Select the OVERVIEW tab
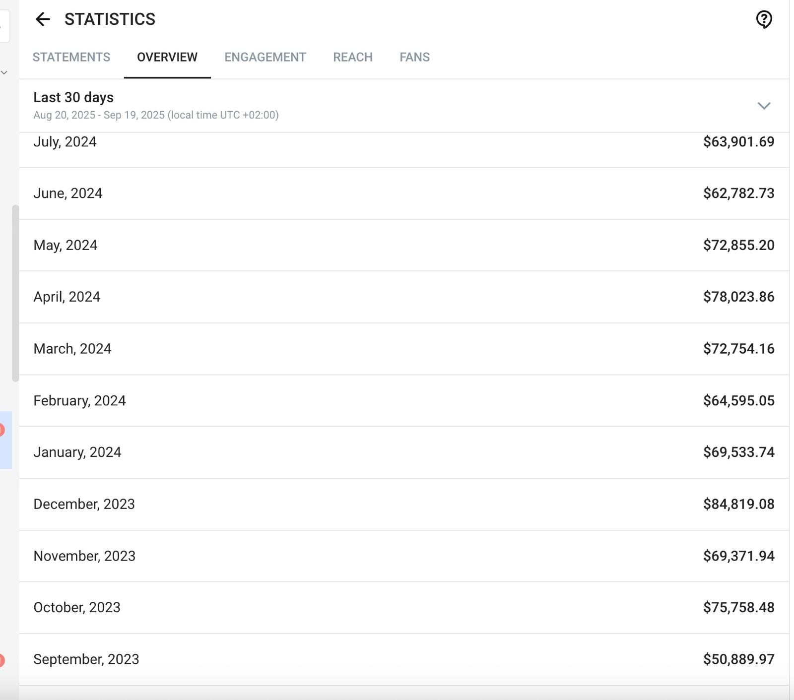The height and width of the screenshot is (700, 794). click(x=167, y=57)
